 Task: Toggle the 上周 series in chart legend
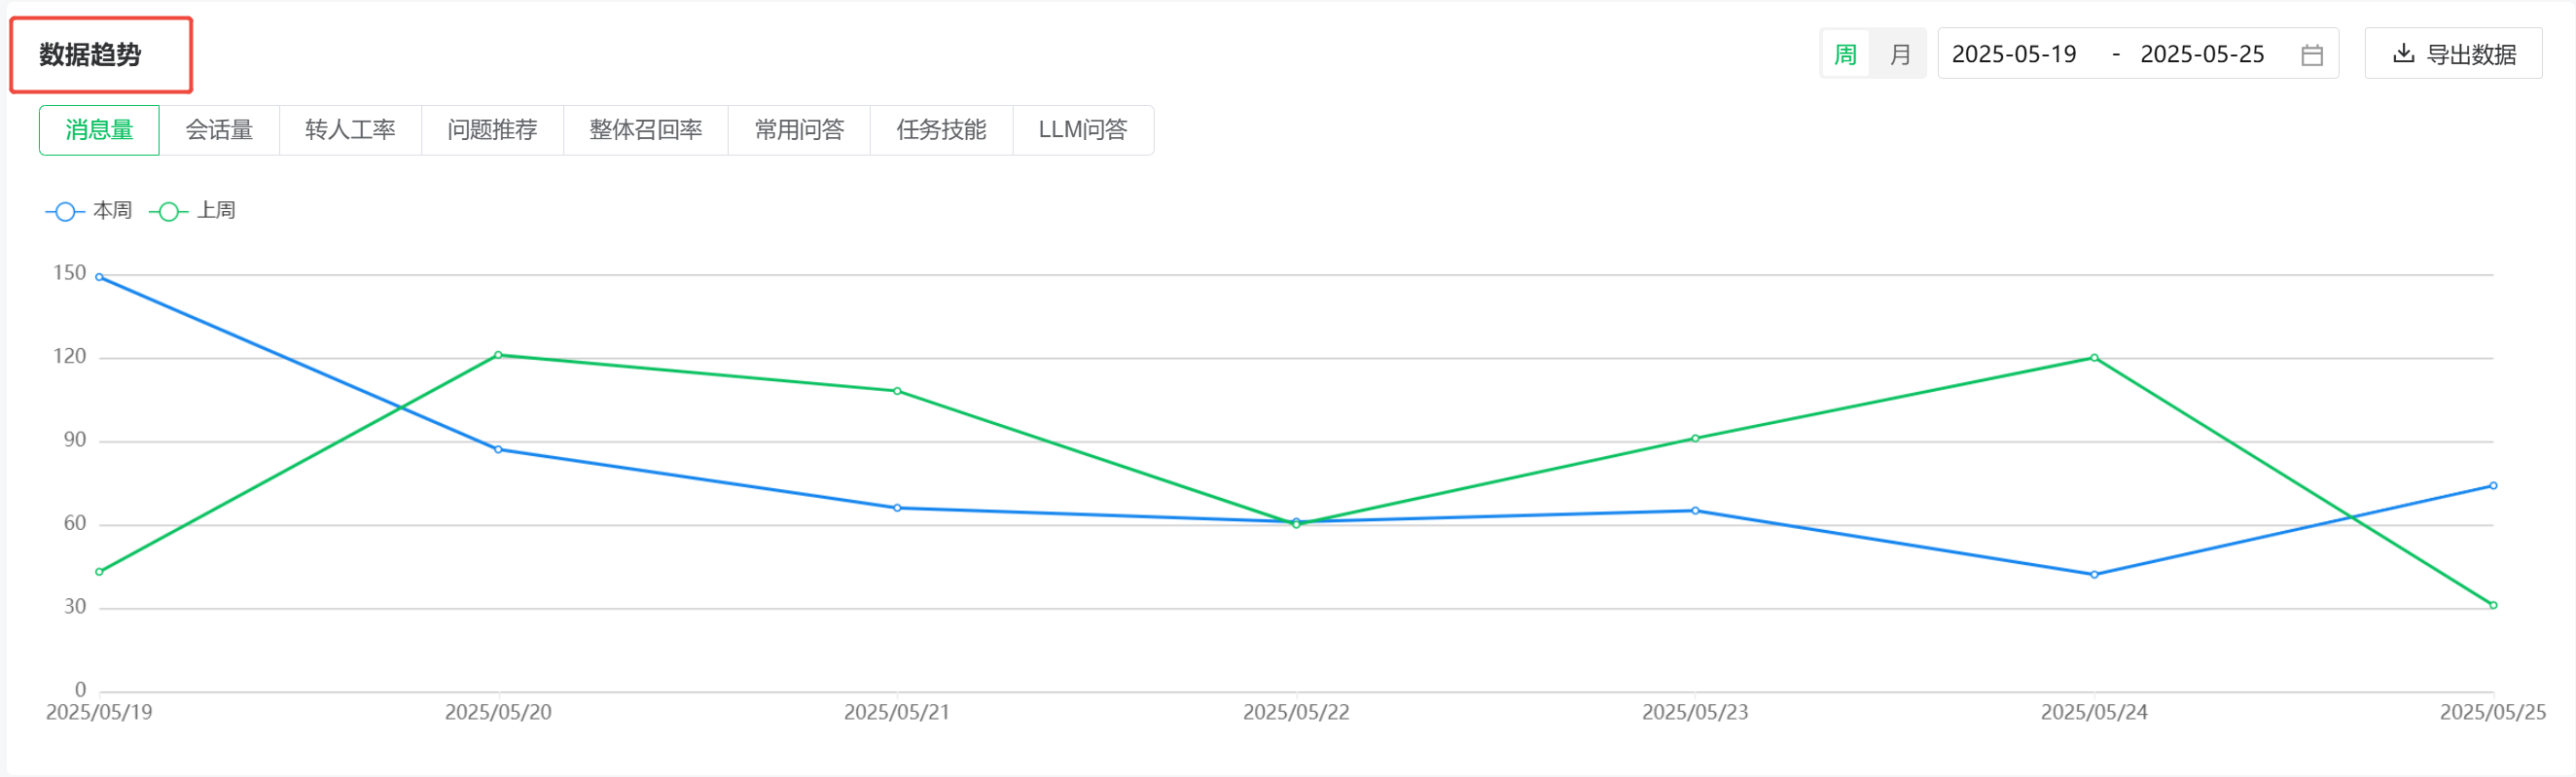click(x=193, y=211)
